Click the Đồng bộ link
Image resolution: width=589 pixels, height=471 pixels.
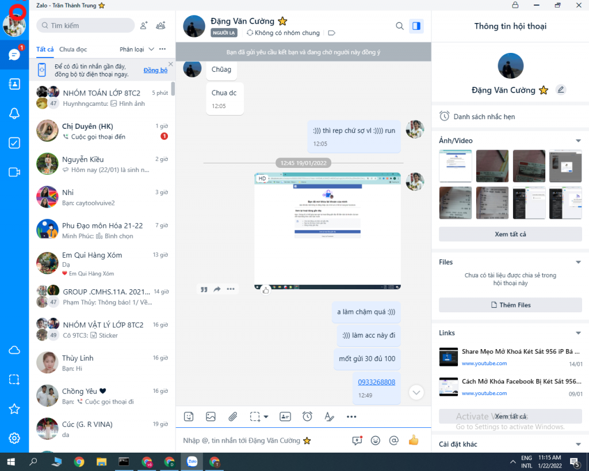click(x=155, y=70)
